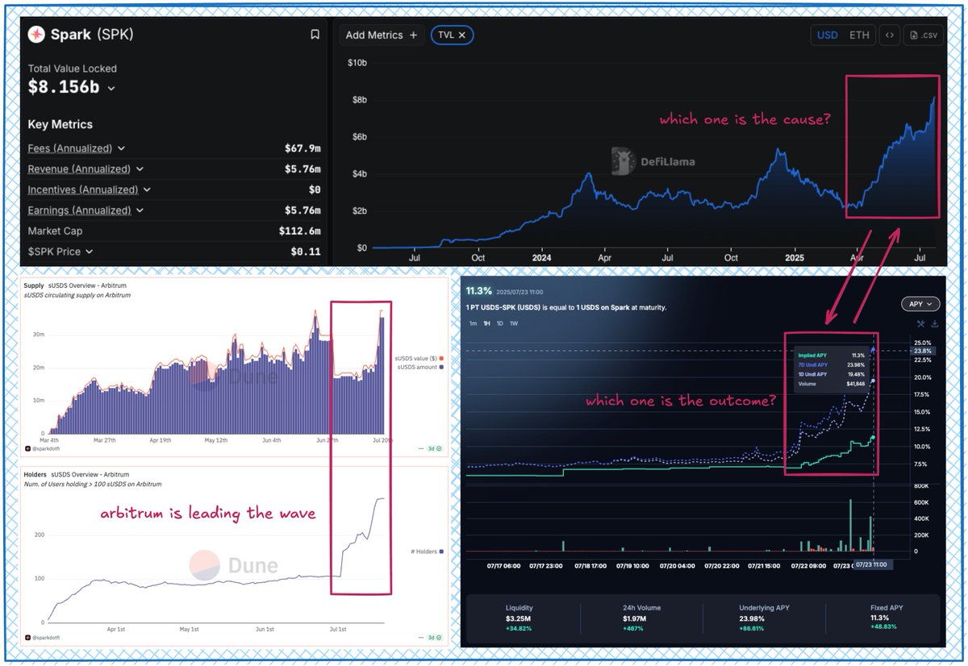The width and height of the screenshot is (968, 666).
Task: Click the 11.3% headline APY value
Action: point(480,290)
